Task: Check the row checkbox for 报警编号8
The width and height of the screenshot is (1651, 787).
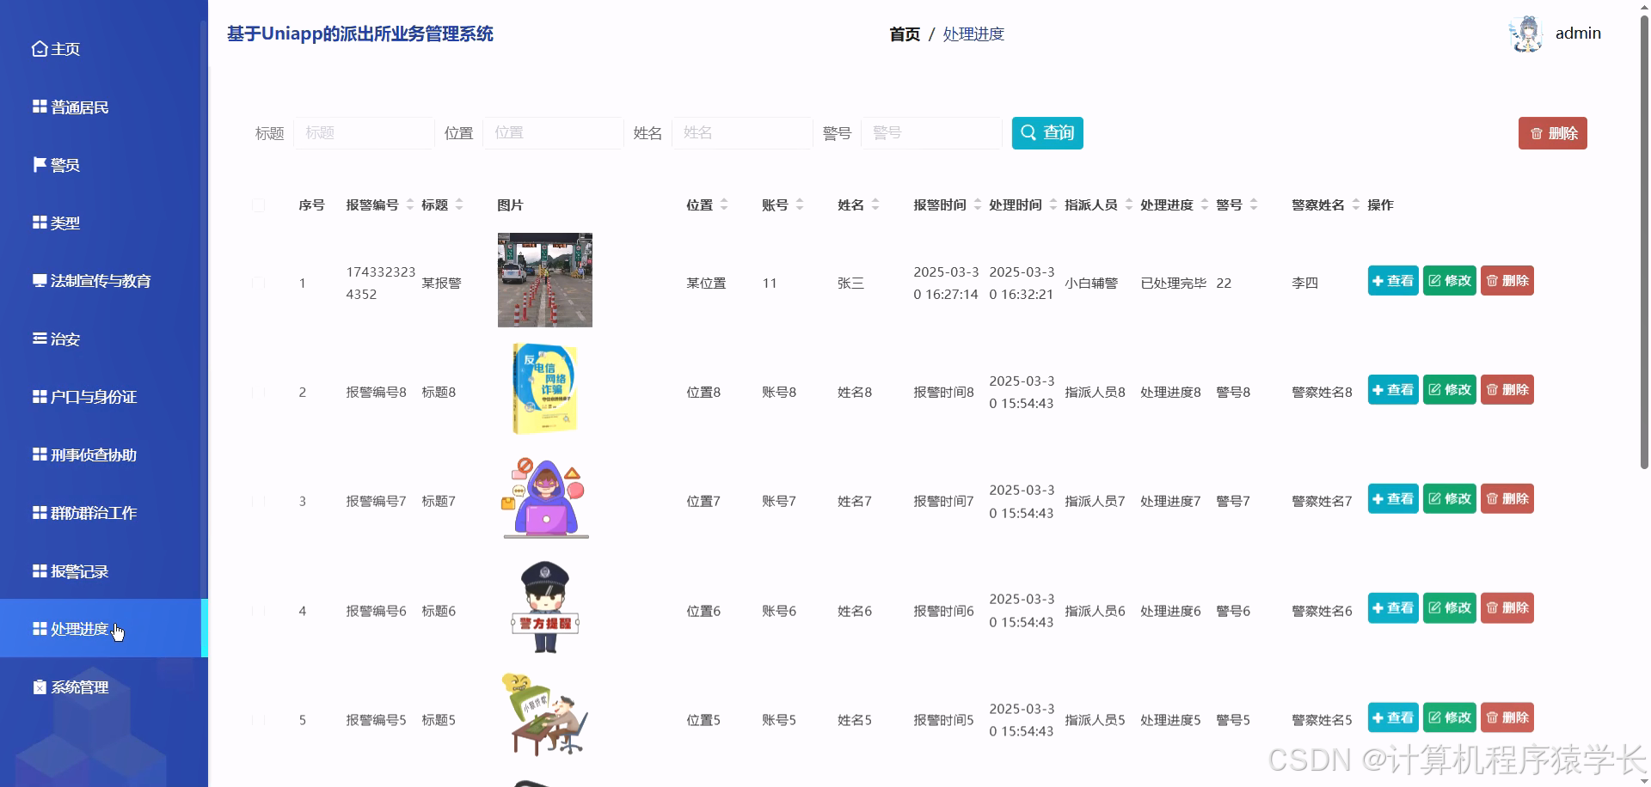Action: [259, 392]
